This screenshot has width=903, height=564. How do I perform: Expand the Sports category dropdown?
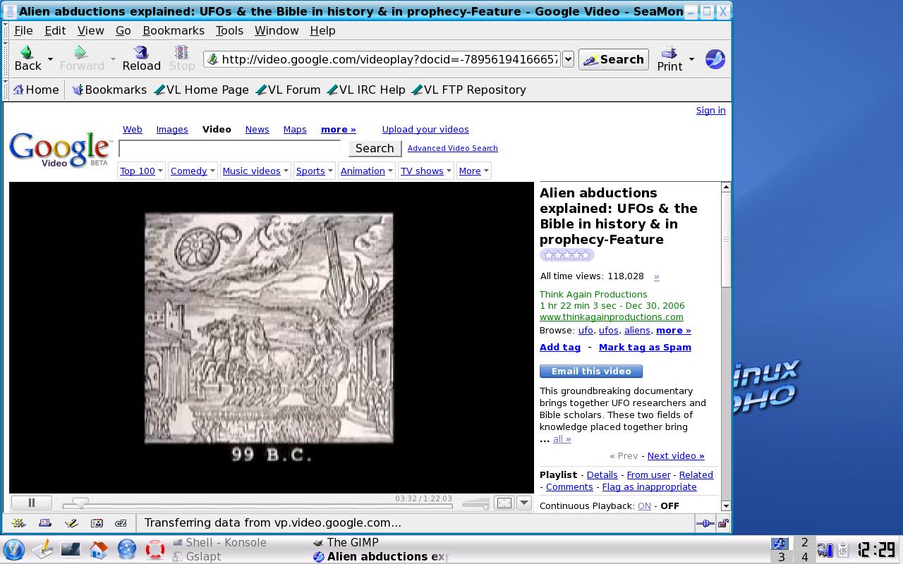329,171
